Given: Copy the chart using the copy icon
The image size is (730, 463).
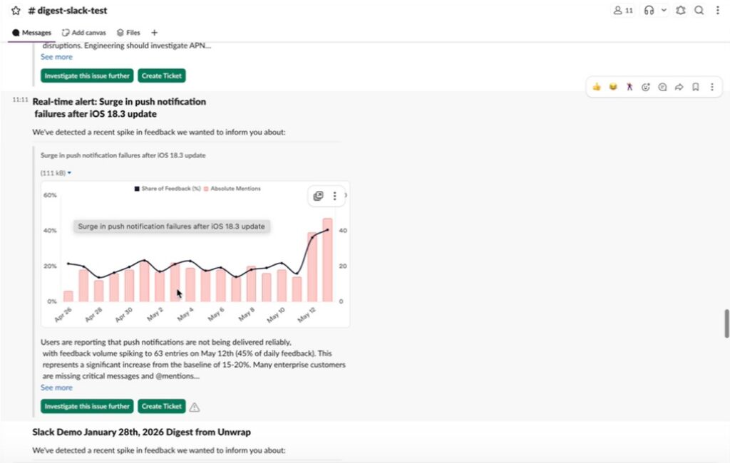Looking at the screenshot, I should (x=318, y=195).
